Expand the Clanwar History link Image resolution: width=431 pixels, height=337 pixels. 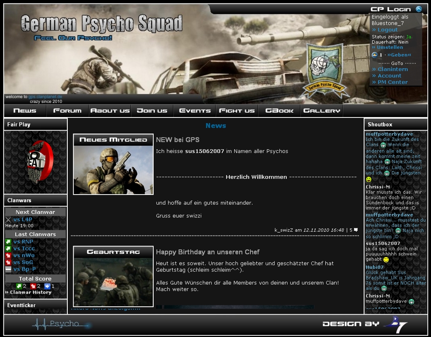tap(30, 292)
